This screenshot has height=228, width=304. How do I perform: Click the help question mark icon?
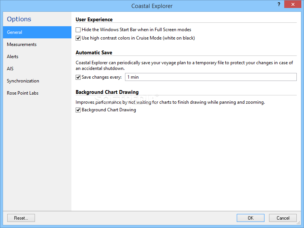(x=279, y=4)
